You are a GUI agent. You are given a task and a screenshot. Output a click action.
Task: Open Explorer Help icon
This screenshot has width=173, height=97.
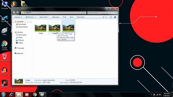(x=115, y=17)
